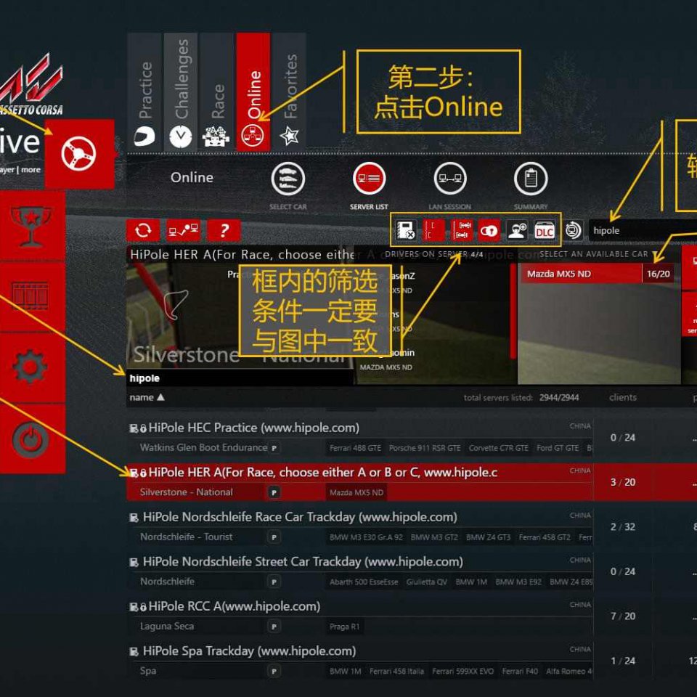Open the Server List step icon

click(369, 179)
